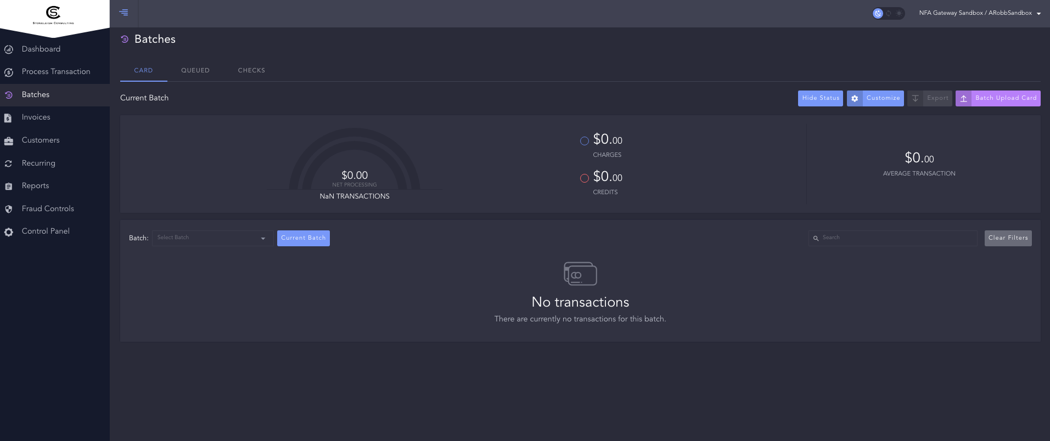Open the Customers briefcase icon
Image resolution: width=1050 pixels, height=441 pixels.
point(9,141)
